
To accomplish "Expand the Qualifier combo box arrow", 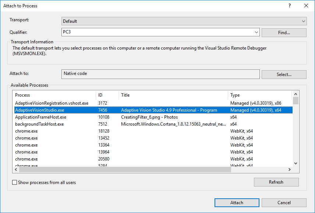I will coord(256,32).
